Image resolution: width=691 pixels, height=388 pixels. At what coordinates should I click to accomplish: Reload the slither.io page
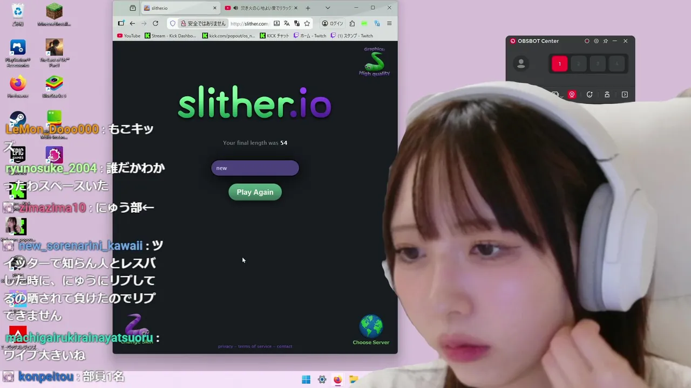coord(155,23)
